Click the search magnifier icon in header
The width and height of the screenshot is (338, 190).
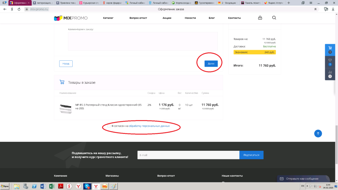(x=274, y=18)
